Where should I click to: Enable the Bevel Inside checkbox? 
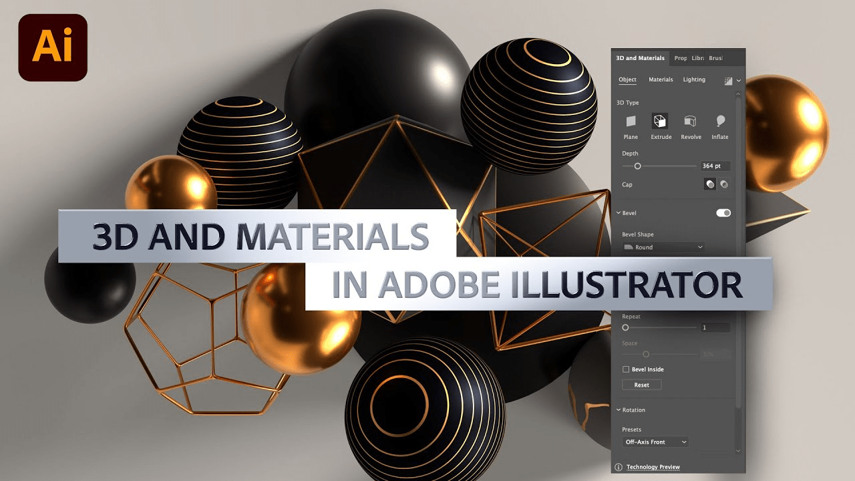click(626, 369)
